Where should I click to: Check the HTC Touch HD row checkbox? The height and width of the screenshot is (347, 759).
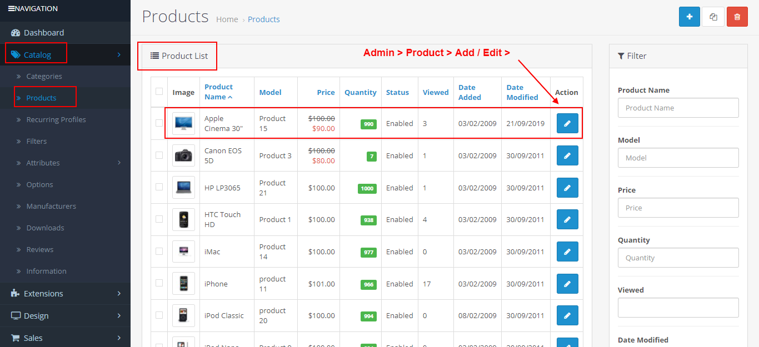tap(159, 219)
